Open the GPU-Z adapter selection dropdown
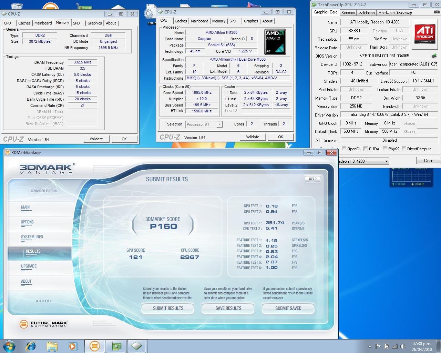Screen dimensions: 441x353 point(363,161)
